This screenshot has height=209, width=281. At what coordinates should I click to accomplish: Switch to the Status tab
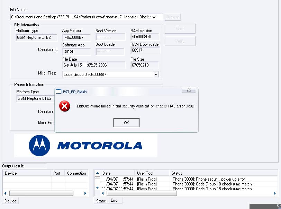pos(101,201)
